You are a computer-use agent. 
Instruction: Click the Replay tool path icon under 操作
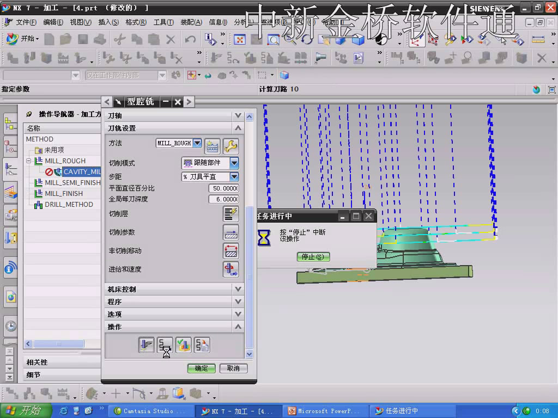tap(165, 345)
